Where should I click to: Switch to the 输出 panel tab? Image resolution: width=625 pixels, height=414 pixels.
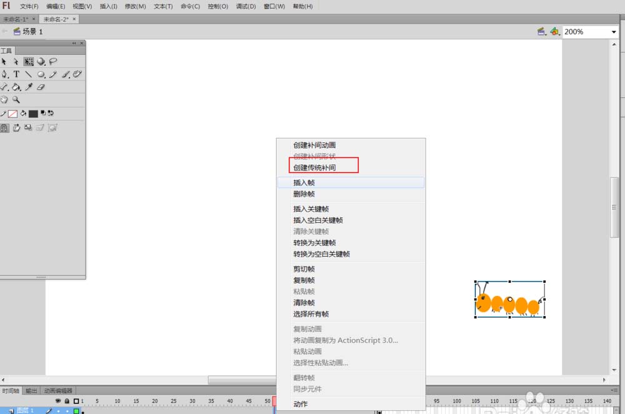point(31,391)
